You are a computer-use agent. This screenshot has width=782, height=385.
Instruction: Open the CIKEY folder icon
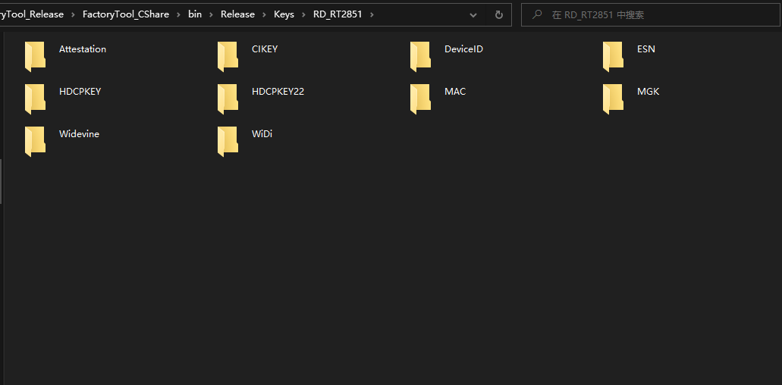(x=228, y=56)
